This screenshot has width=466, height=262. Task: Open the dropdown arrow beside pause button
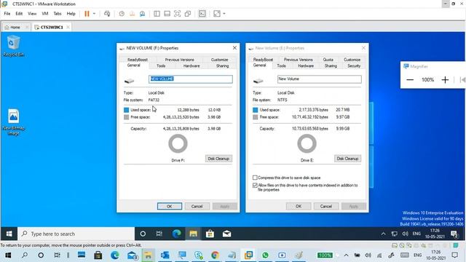click(x=94, y=14)
